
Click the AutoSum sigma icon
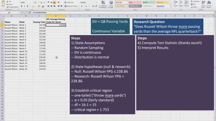[x=191, y=1]
